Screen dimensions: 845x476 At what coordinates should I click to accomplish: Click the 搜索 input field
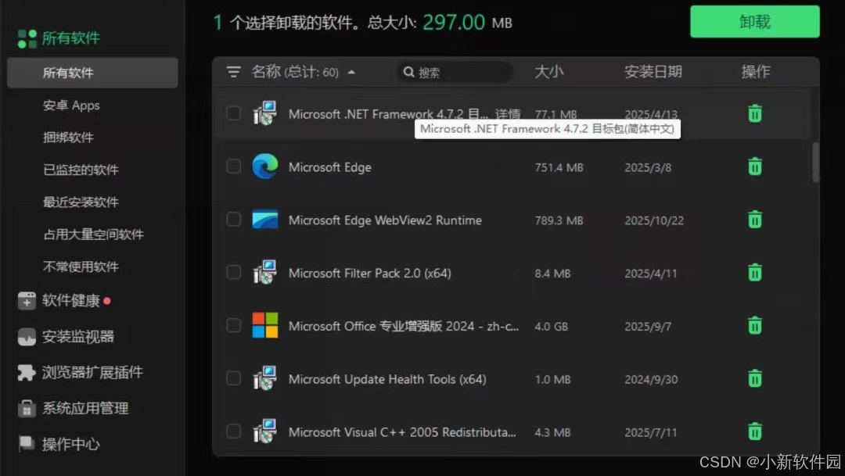[x=455, y=72]
